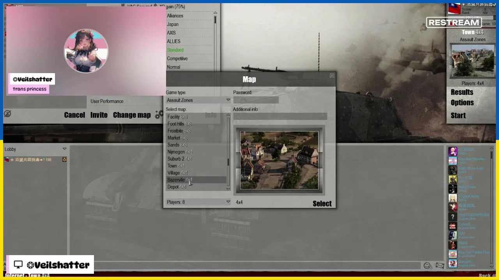Click the friends list scroll-down arrow
Screen dimensions: 499x280
[x=492, y=267]
